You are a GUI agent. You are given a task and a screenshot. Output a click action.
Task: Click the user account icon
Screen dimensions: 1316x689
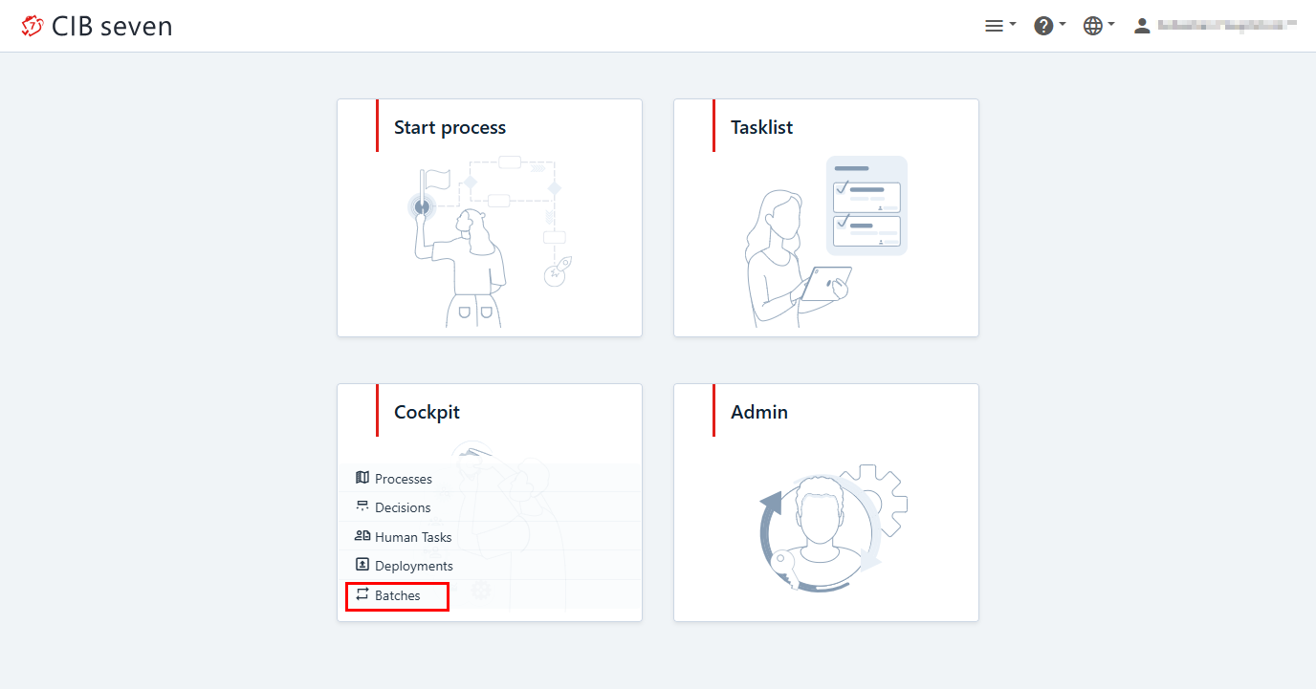pos(1142,26)
